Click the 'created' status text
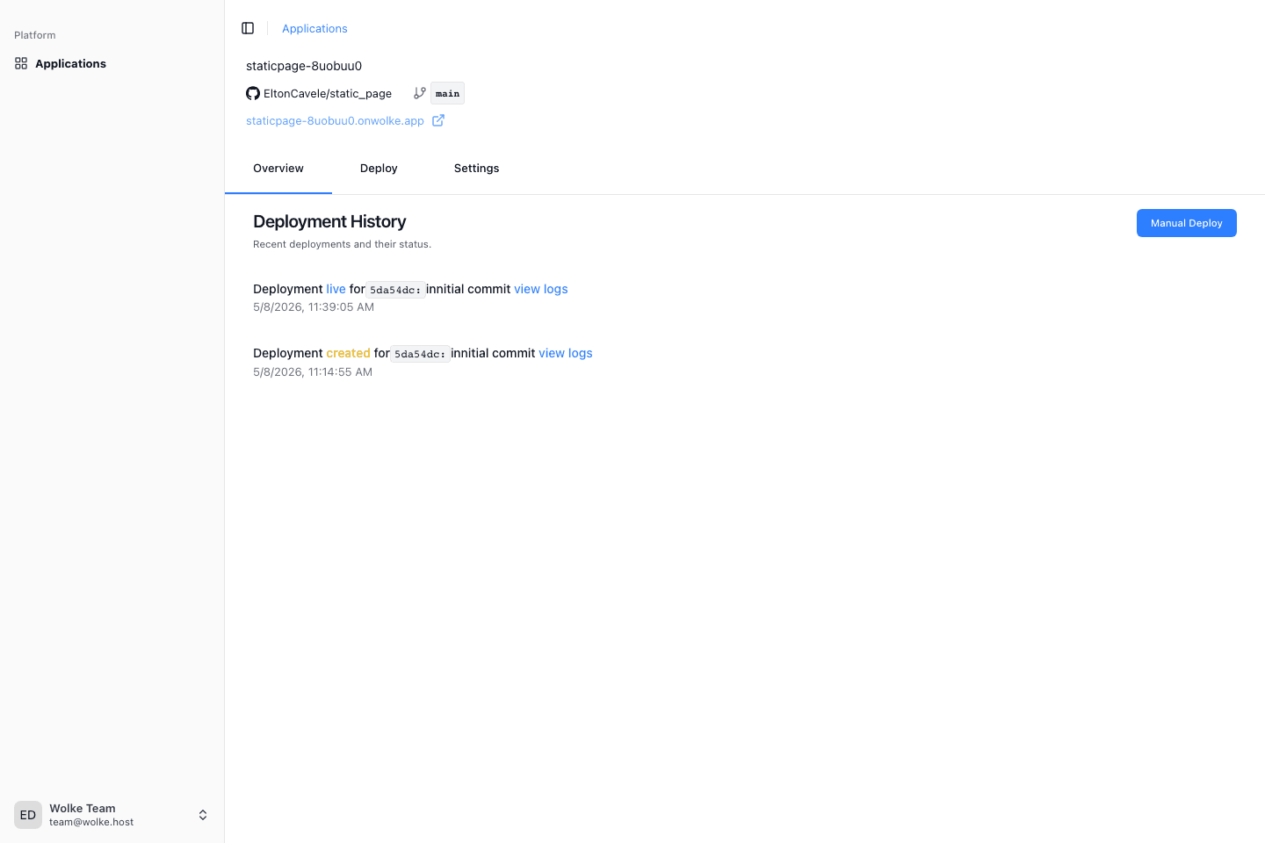The height and width of the screenshot is (843, 1265). (348, 353)
